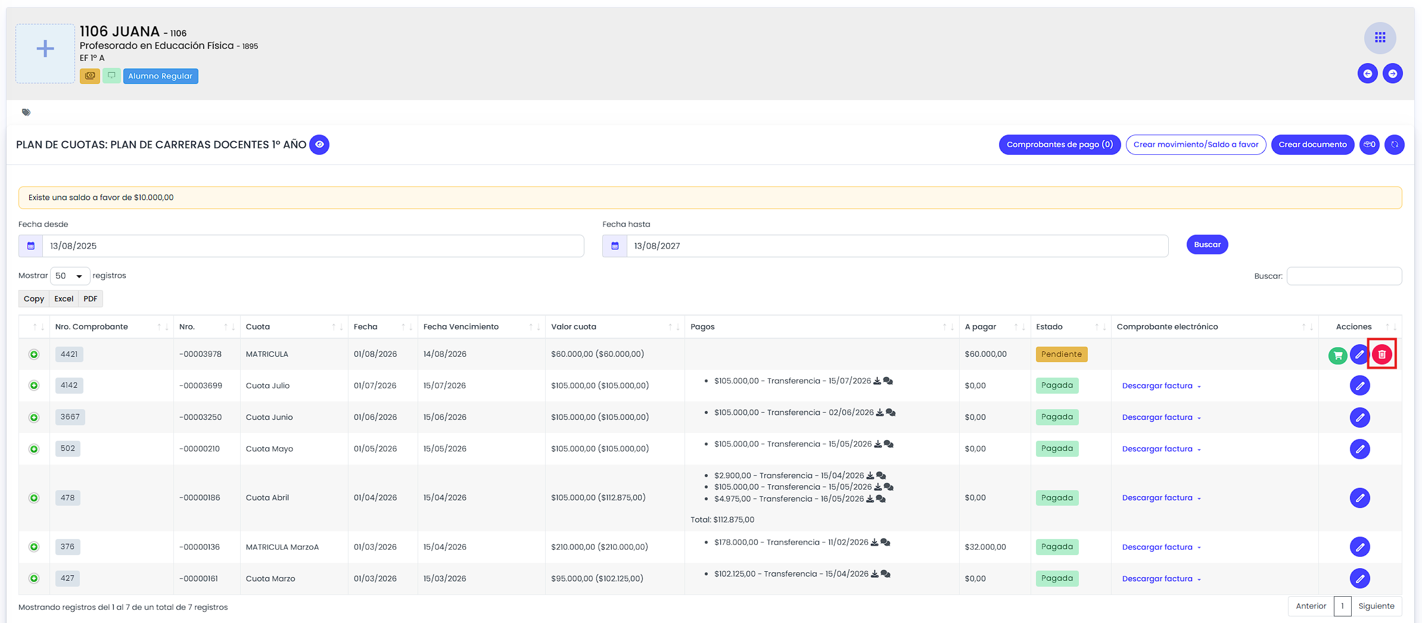Click the cash counter icon showing 0
Screen dimensions: 1422x623
point(1370,144)
